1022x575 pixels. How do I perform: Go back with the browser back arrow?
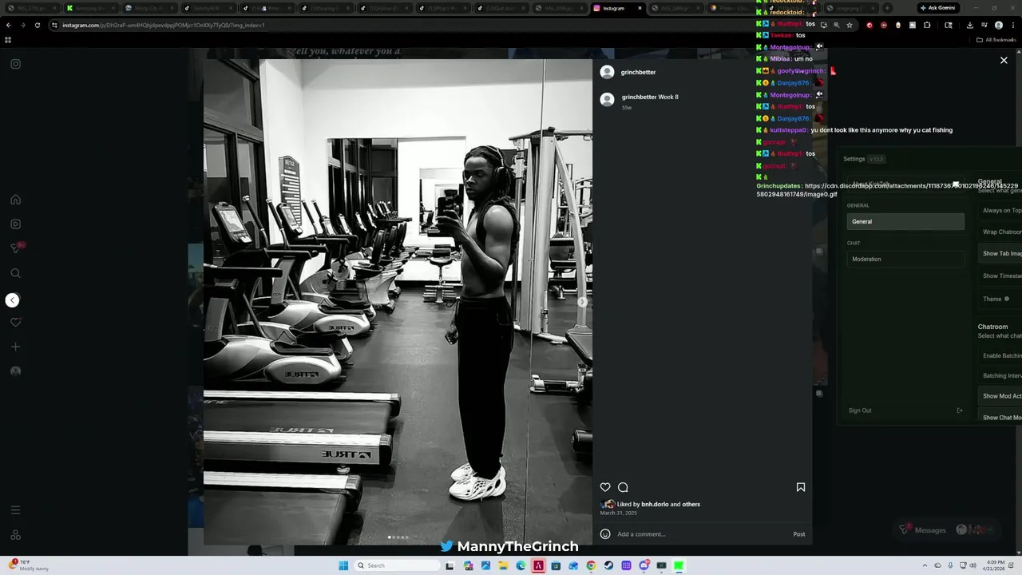click(x=9, y=25)
